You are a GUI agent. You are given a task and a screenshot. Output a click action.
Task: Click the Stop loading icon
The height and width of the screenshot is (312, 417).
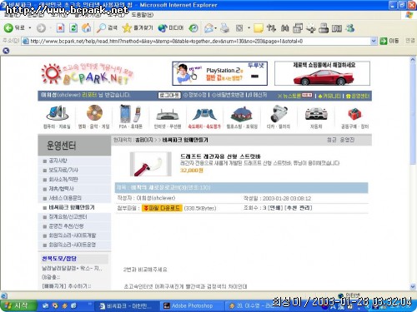pos(60,28)
